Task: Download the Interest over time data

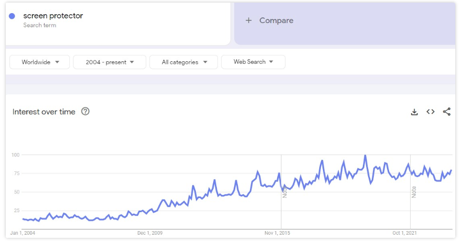Action: click(414, 112)
